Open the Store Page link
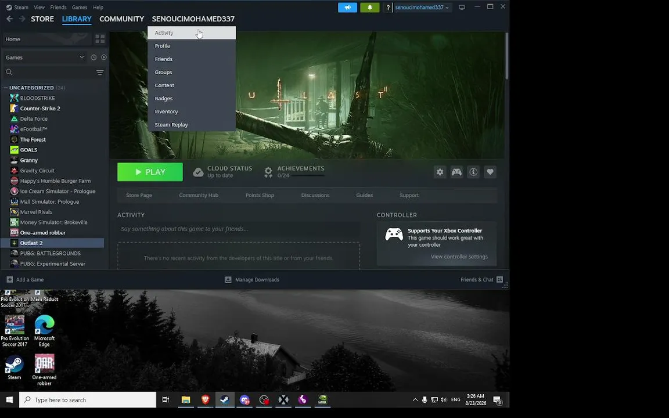Image resolution: width=669 pixels, height=418 pixels. 139,195
